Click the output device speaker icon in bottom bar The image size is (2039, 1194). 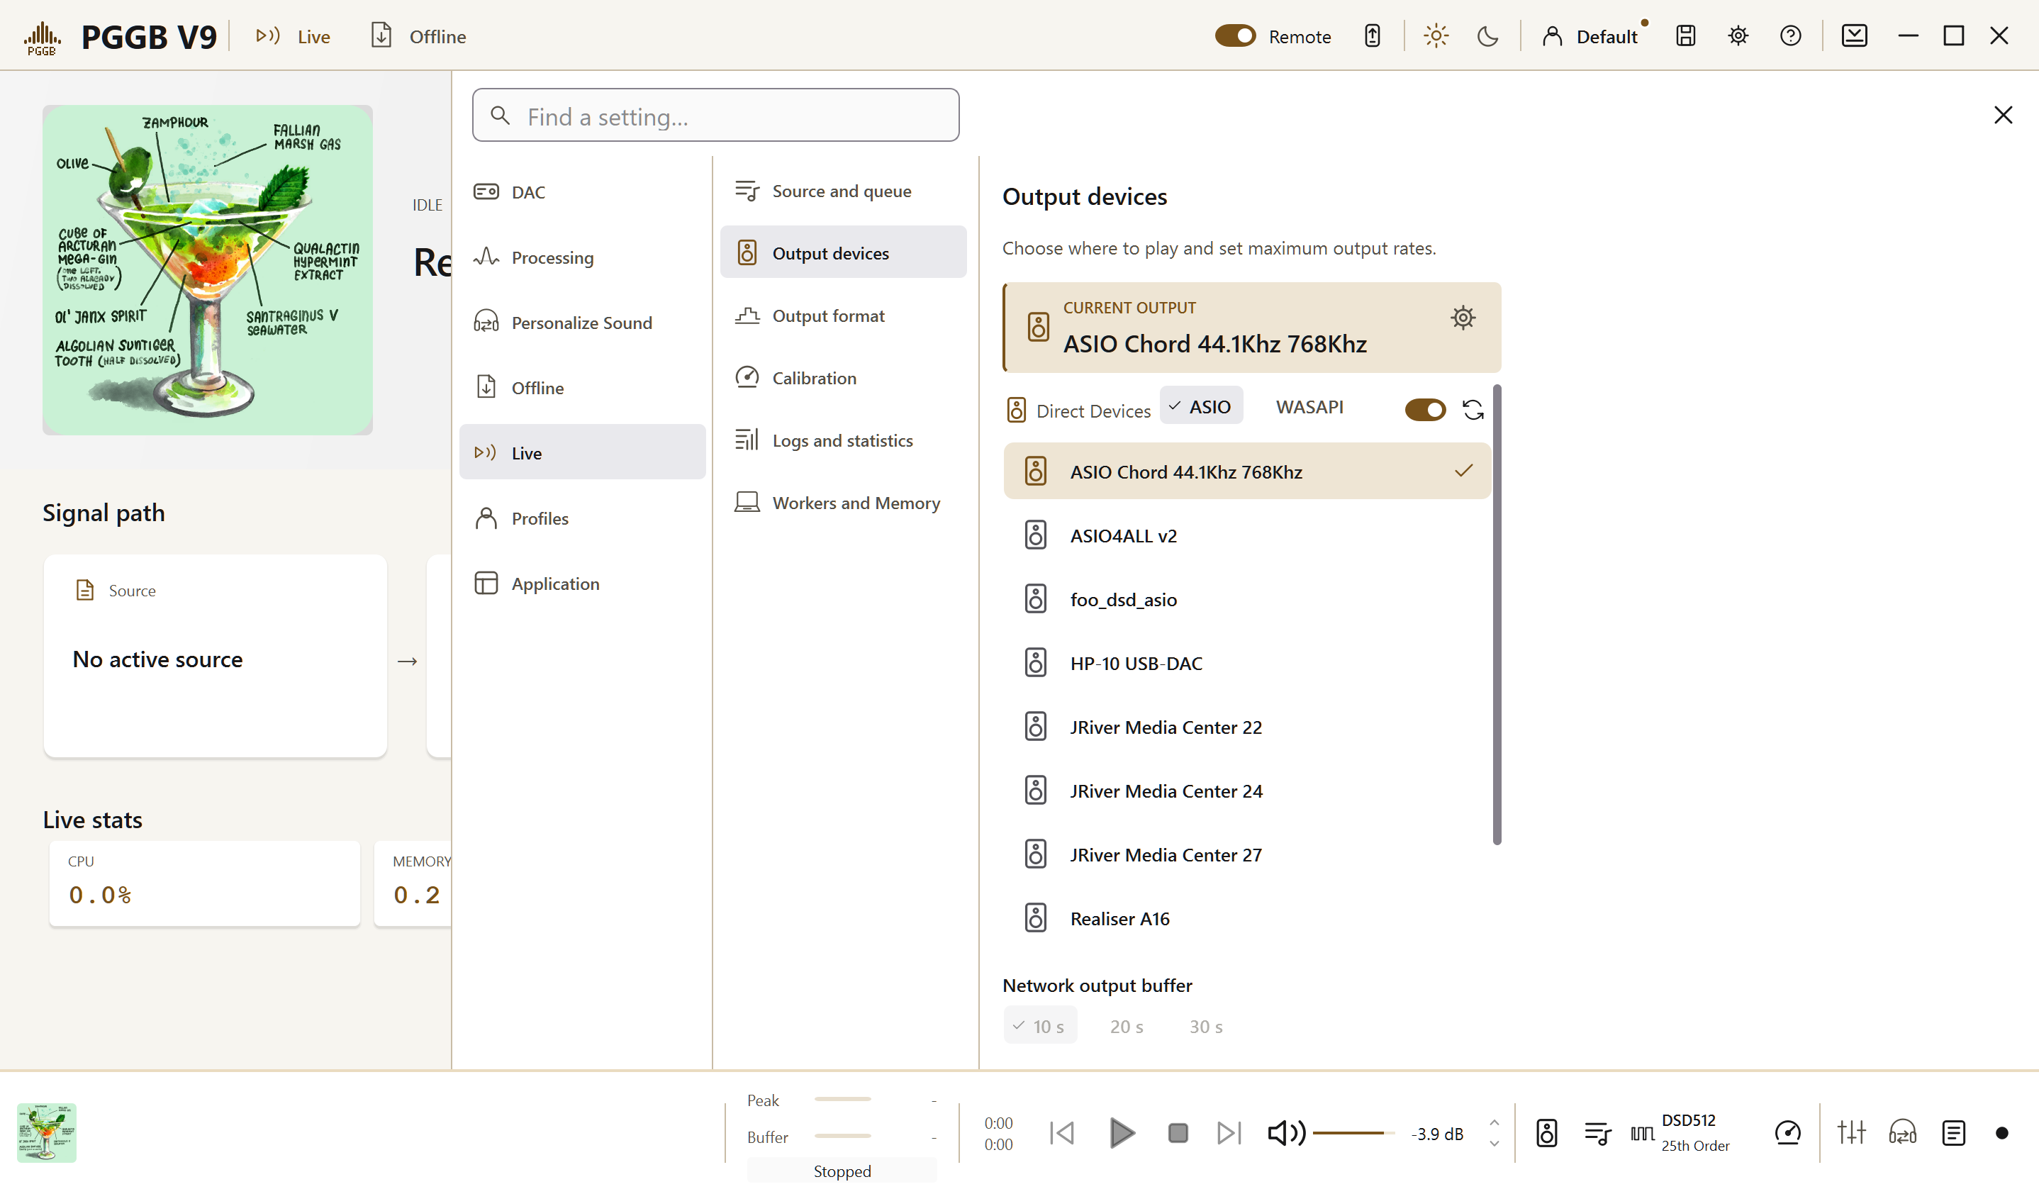tap(1546, 1132)
